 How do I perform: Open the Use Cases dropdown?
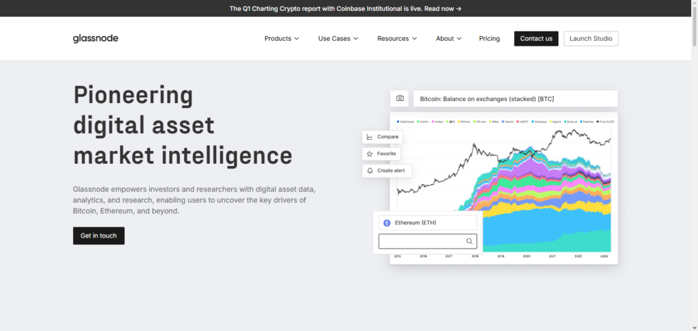[338, 39]
